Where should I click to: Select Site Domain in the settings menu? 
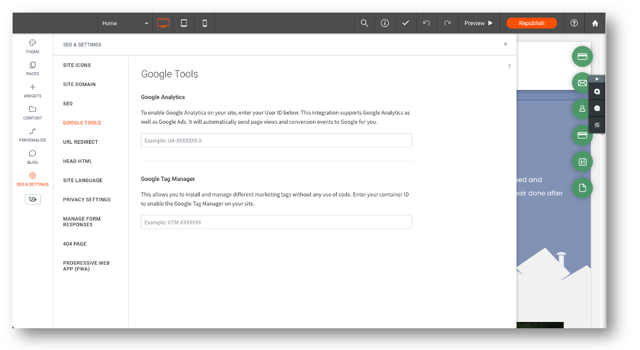[x=79, y=85]
